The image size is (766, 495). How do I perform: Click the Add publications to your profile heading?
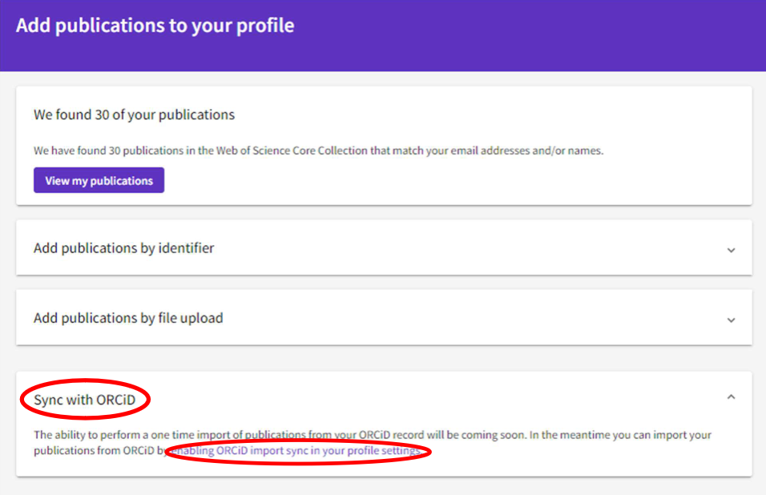click(155, 26)
